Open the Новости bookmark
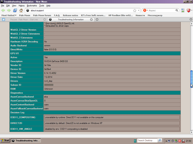This screenshot has height=144, width=193. pos(140,15)
